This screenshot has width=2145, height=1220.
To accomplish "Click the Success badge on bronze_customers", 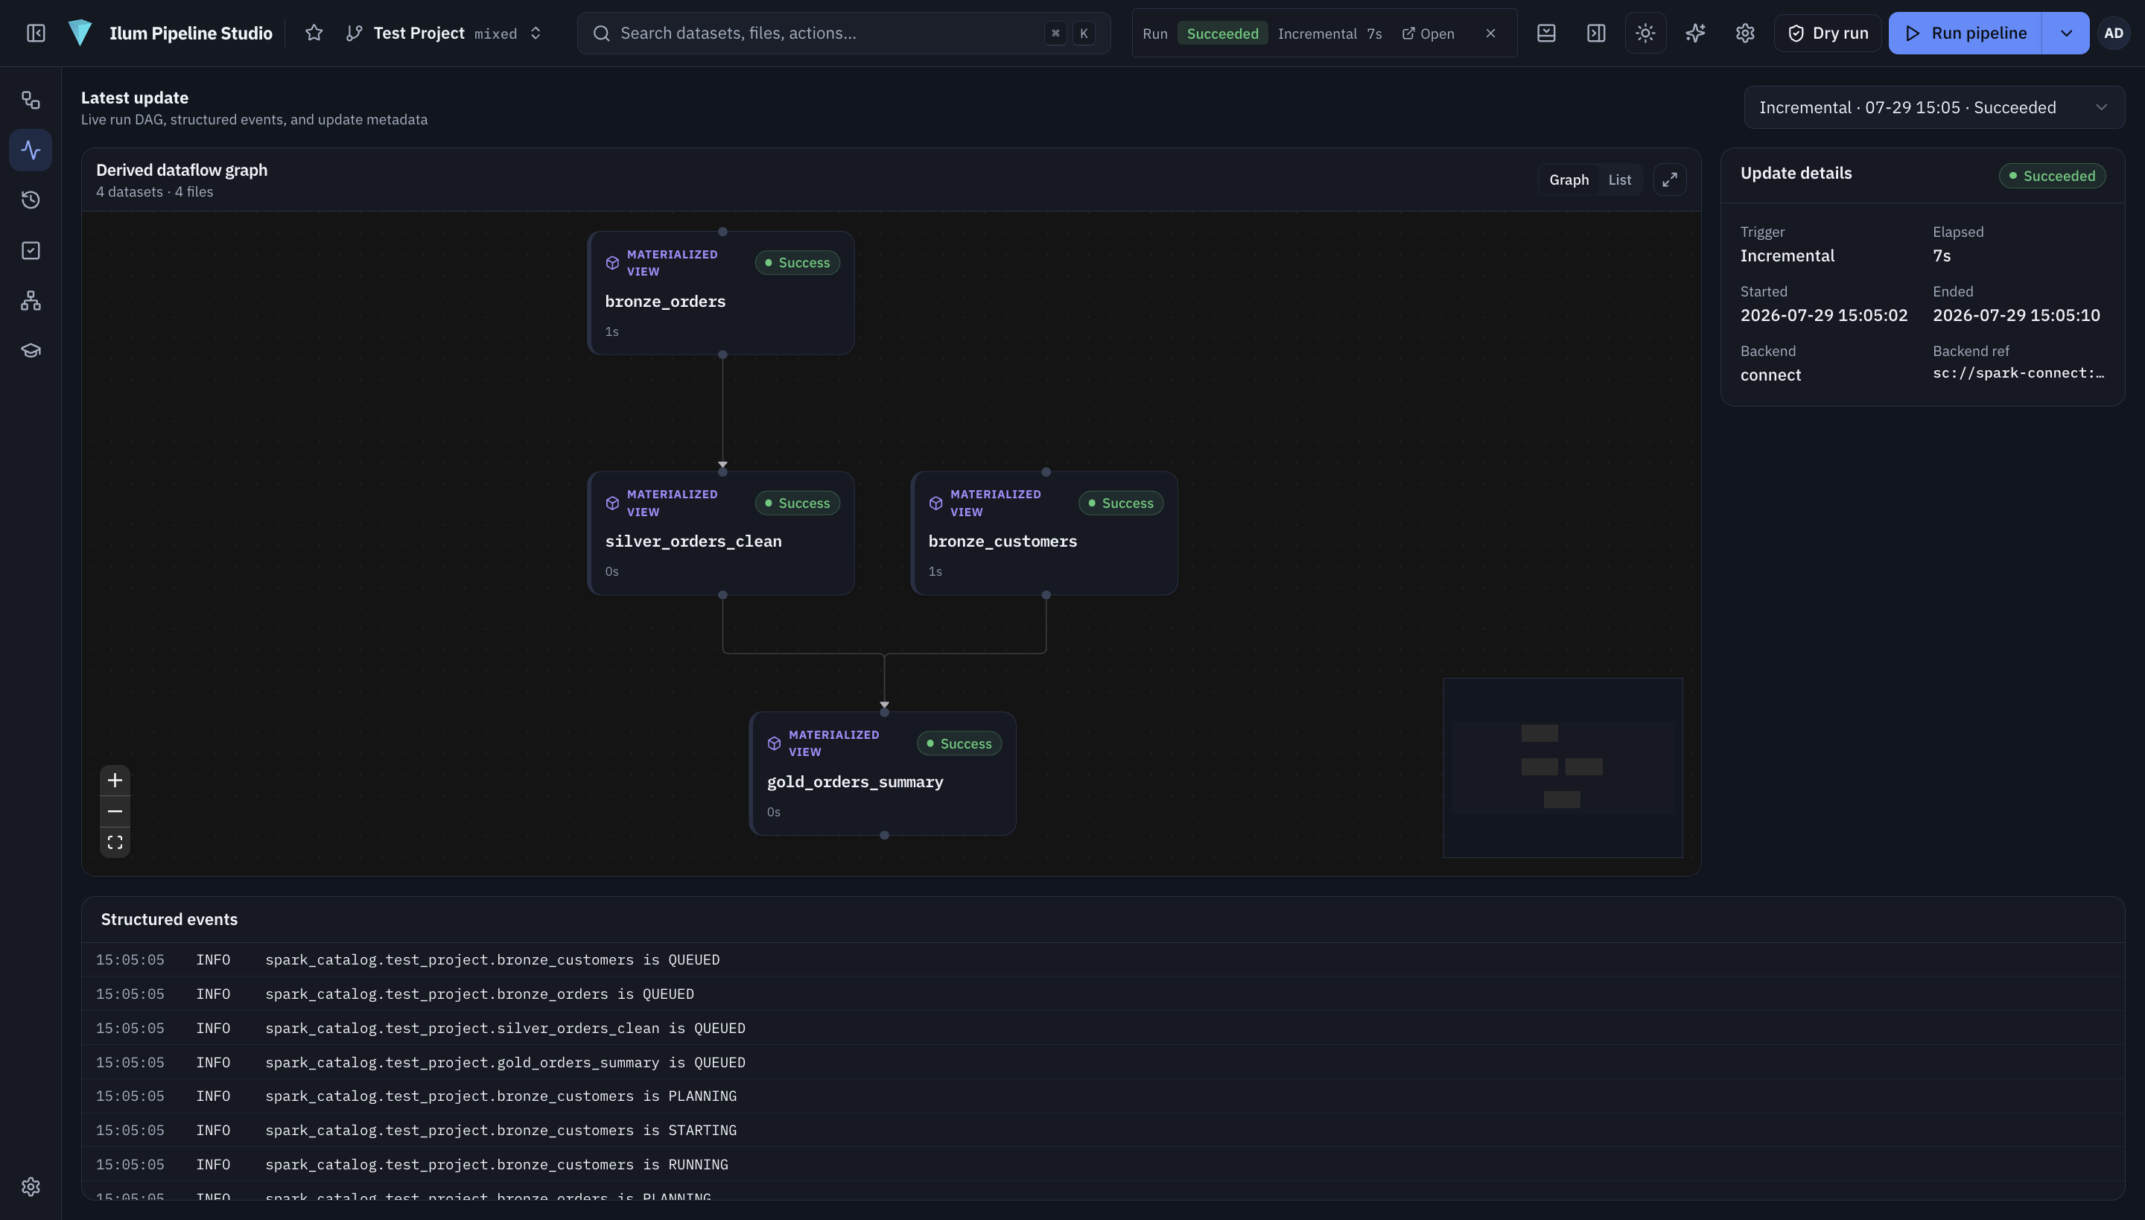I will coord(1121,503).
